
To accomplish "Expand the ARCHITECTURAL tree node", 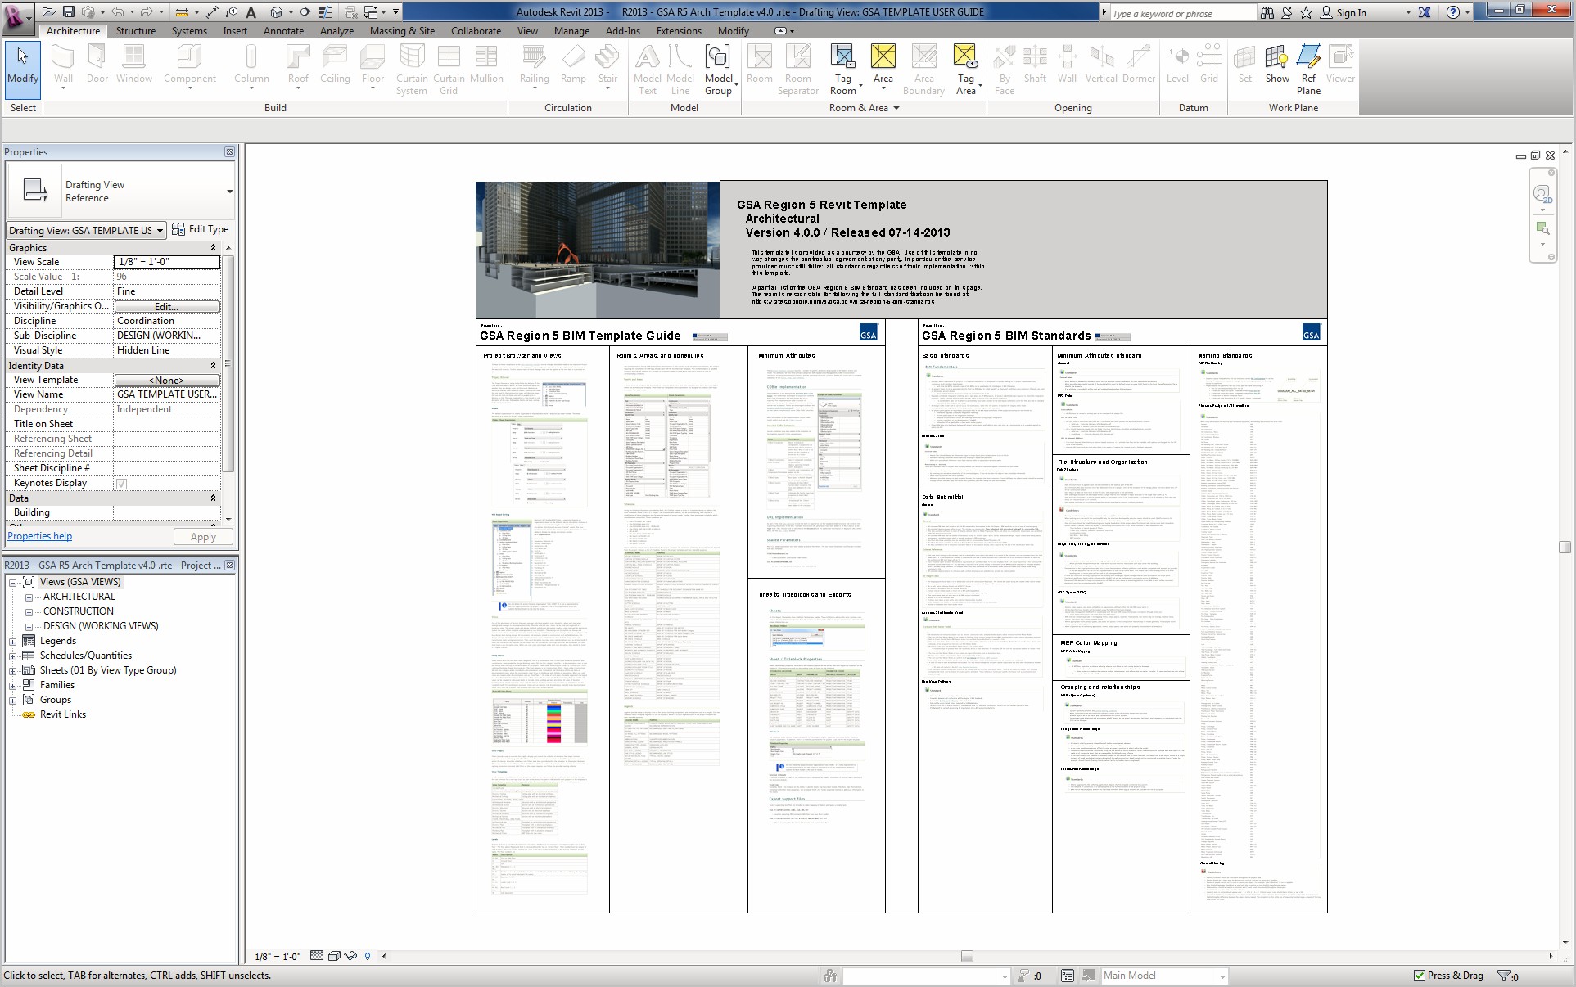I will point(29,597).
